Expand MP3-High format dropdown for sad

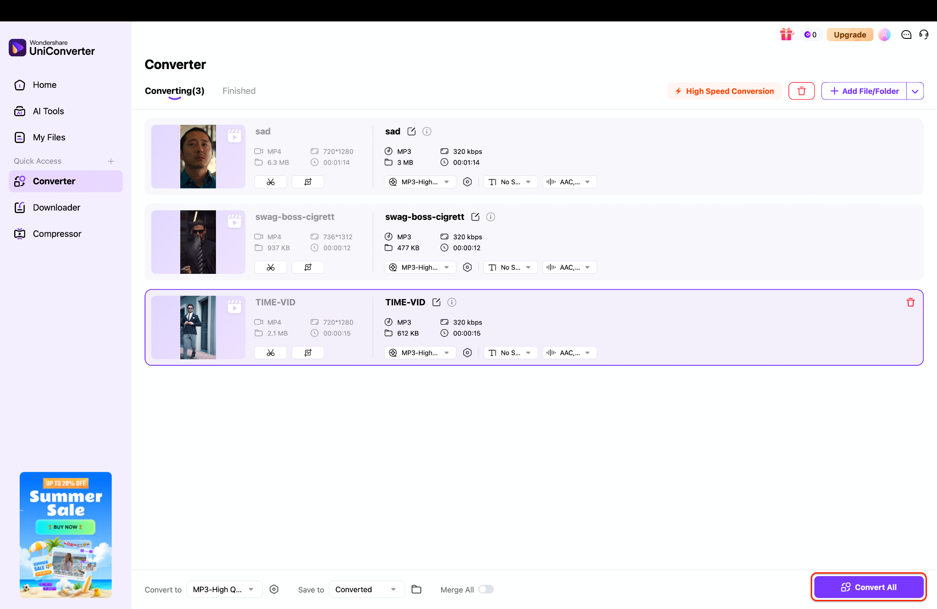420,182
